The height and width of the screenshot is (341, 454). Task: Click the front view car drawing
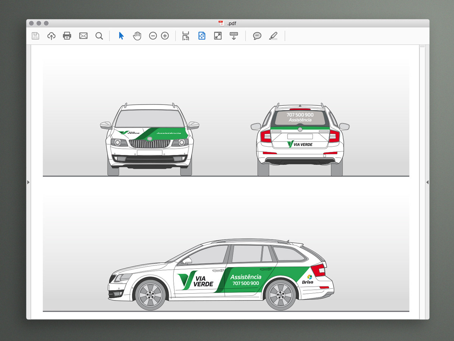[x=149, y=139]
